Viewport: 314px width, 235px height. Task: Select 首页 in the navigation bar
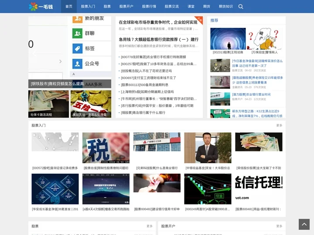pos(69,7)
